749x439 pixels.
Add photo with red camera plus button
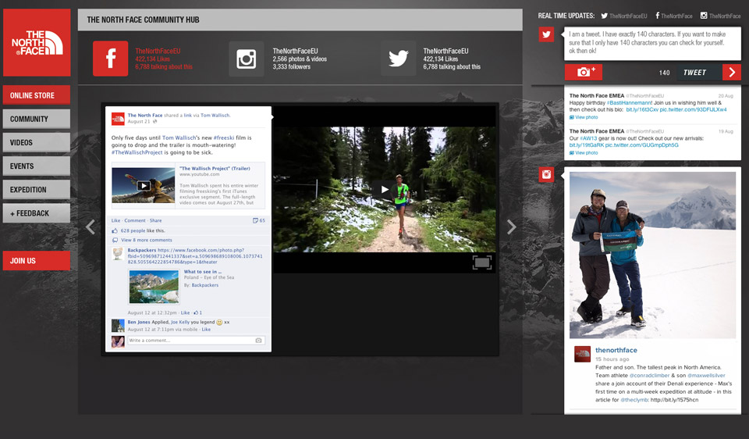pos(584,72)
